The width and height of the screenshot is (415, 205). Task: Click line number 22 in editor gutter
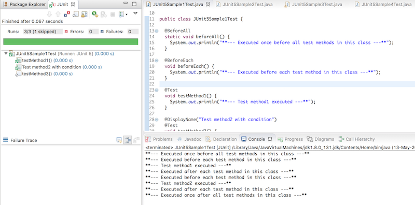pyautogui.click(x=151, y=84)
